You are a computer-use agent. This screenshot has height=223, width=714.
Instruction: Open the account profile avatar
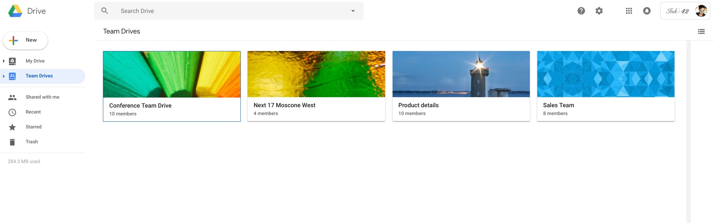pos(701,11)
